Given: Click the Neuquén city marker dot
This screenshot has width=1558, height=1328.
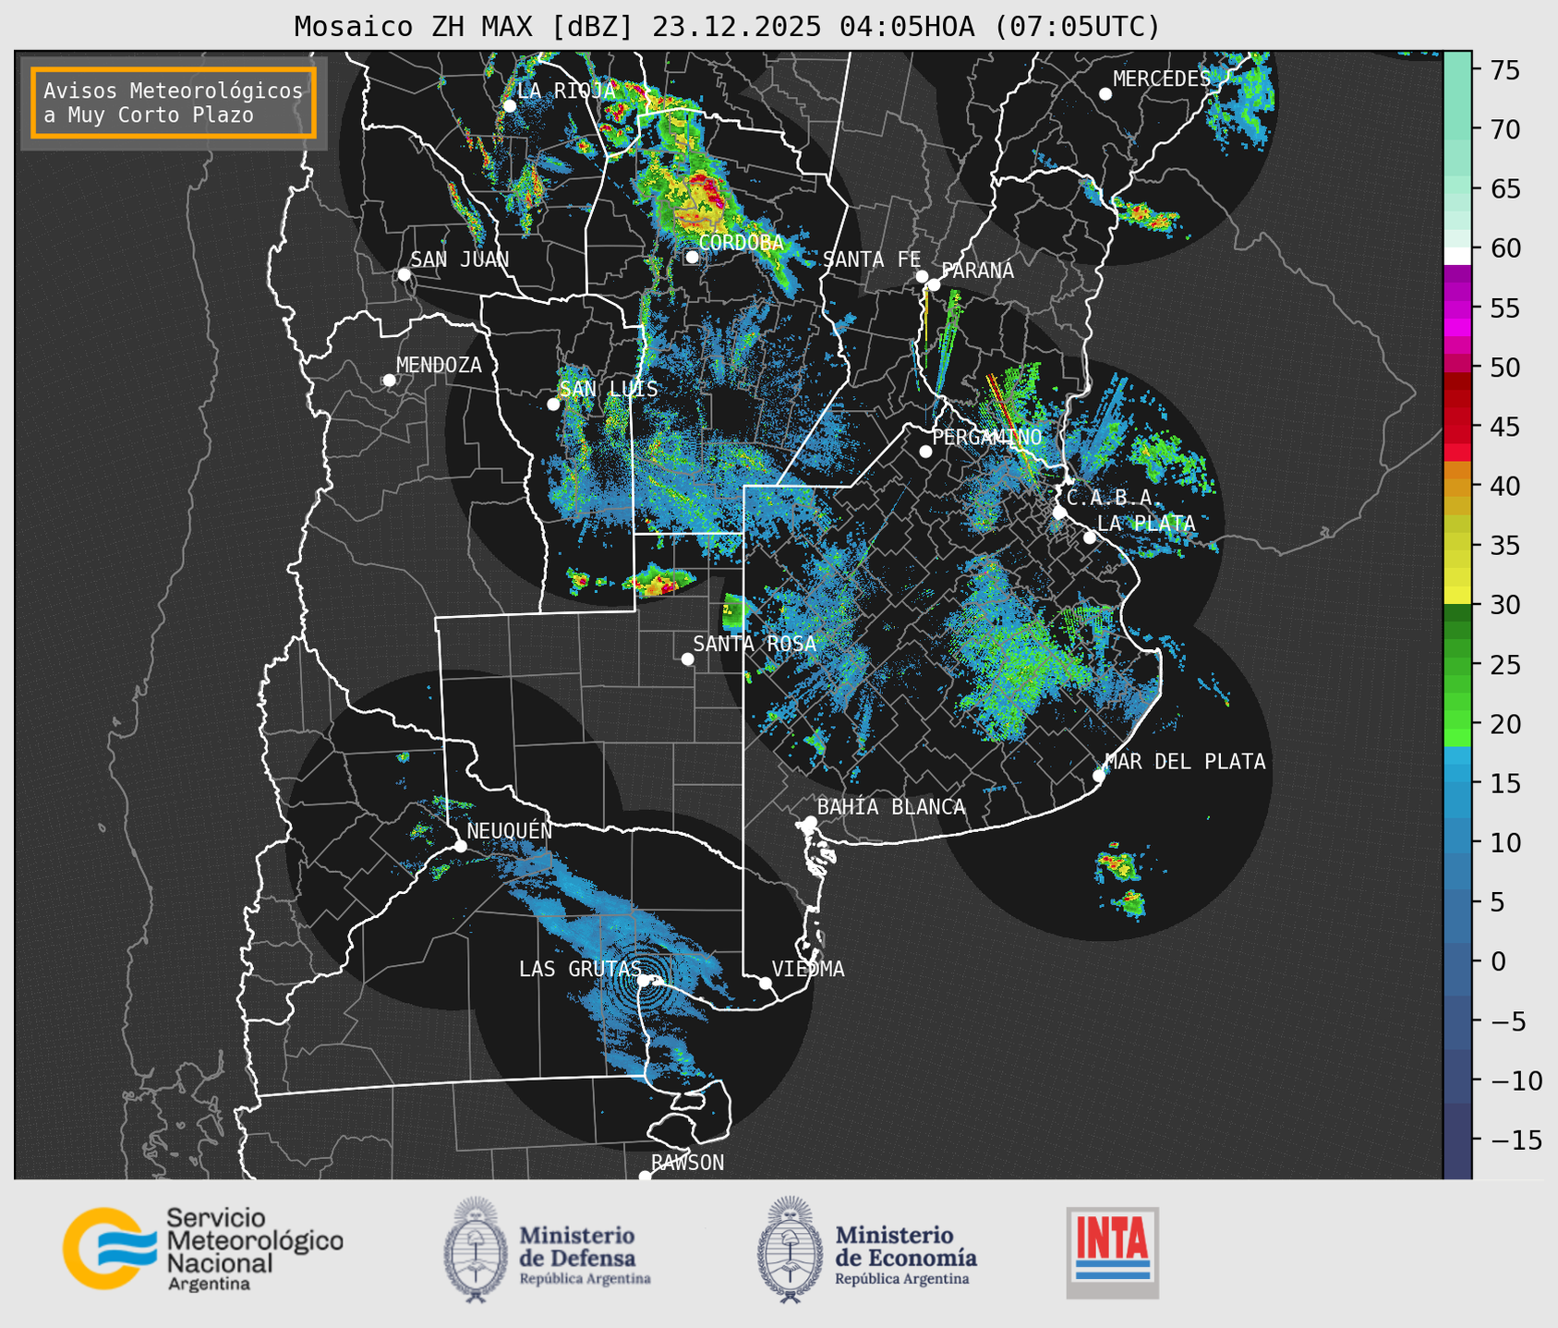Looking at the screenshot, I should (x=460, y=845).
